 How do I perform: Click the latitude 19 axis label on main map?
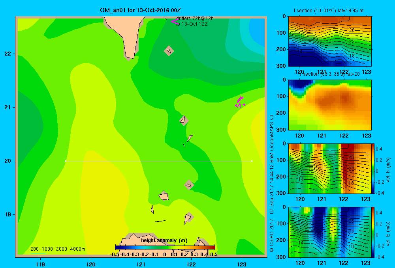pos(8,214)
